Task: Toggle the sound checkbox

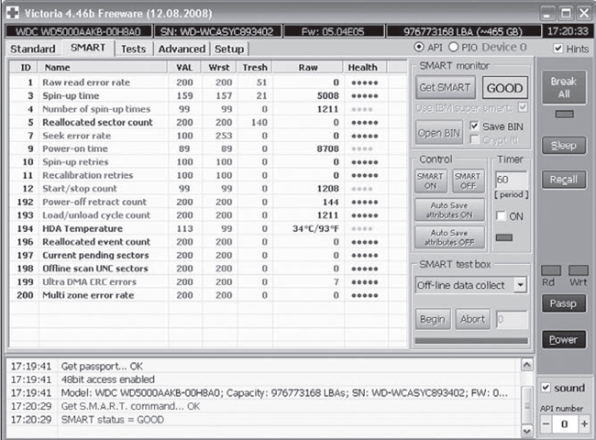Action: (546, 387)
